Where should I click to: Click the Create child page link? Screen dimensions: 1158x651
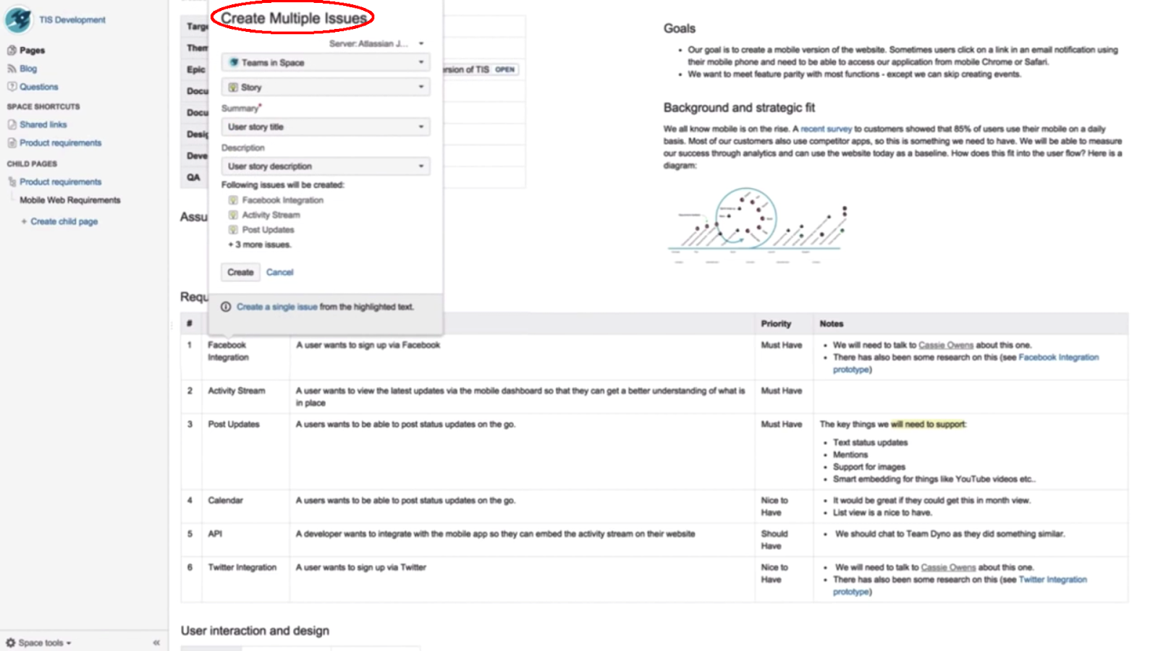pos(64,221)
